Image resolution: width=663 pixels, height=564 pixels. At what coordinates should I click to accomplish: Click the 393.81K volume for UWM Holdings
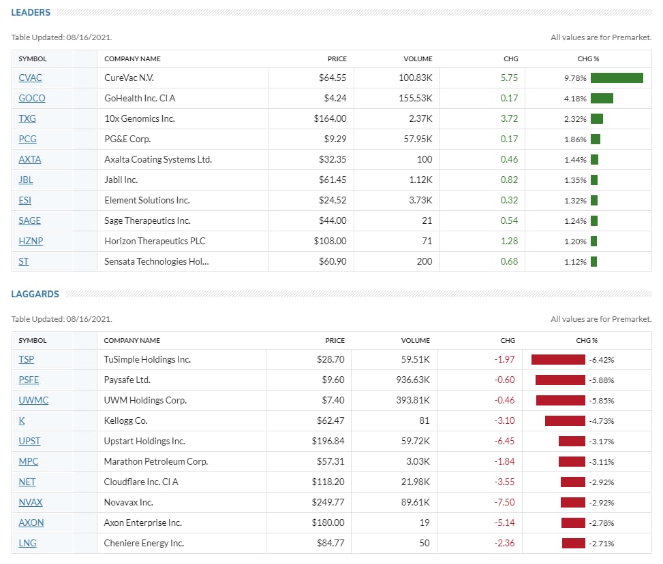[413, 400]
